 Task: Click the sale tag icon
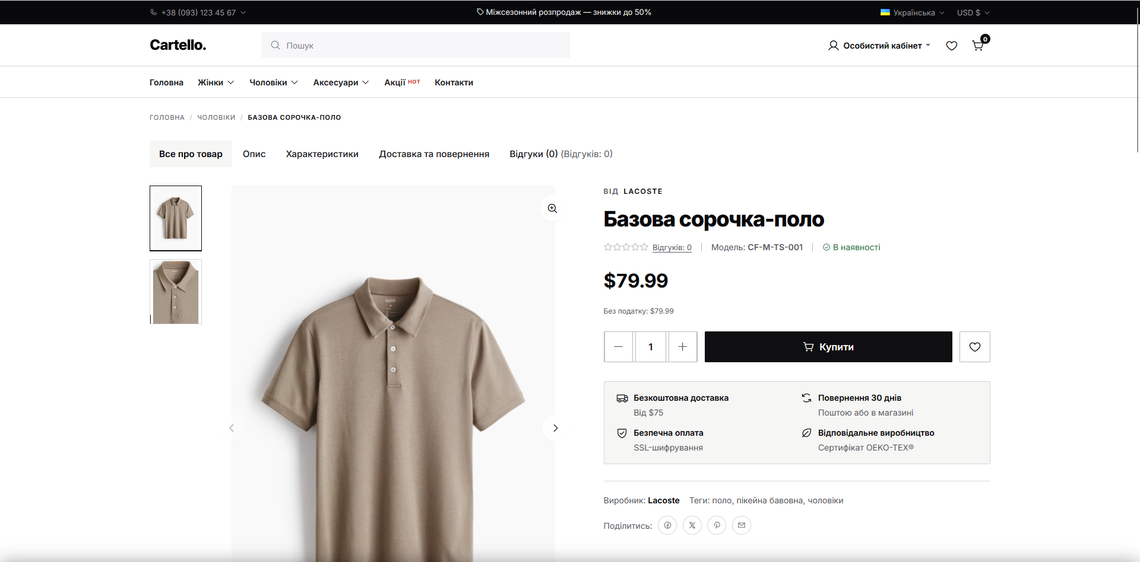pyautogui.click(x=480, y=12)
